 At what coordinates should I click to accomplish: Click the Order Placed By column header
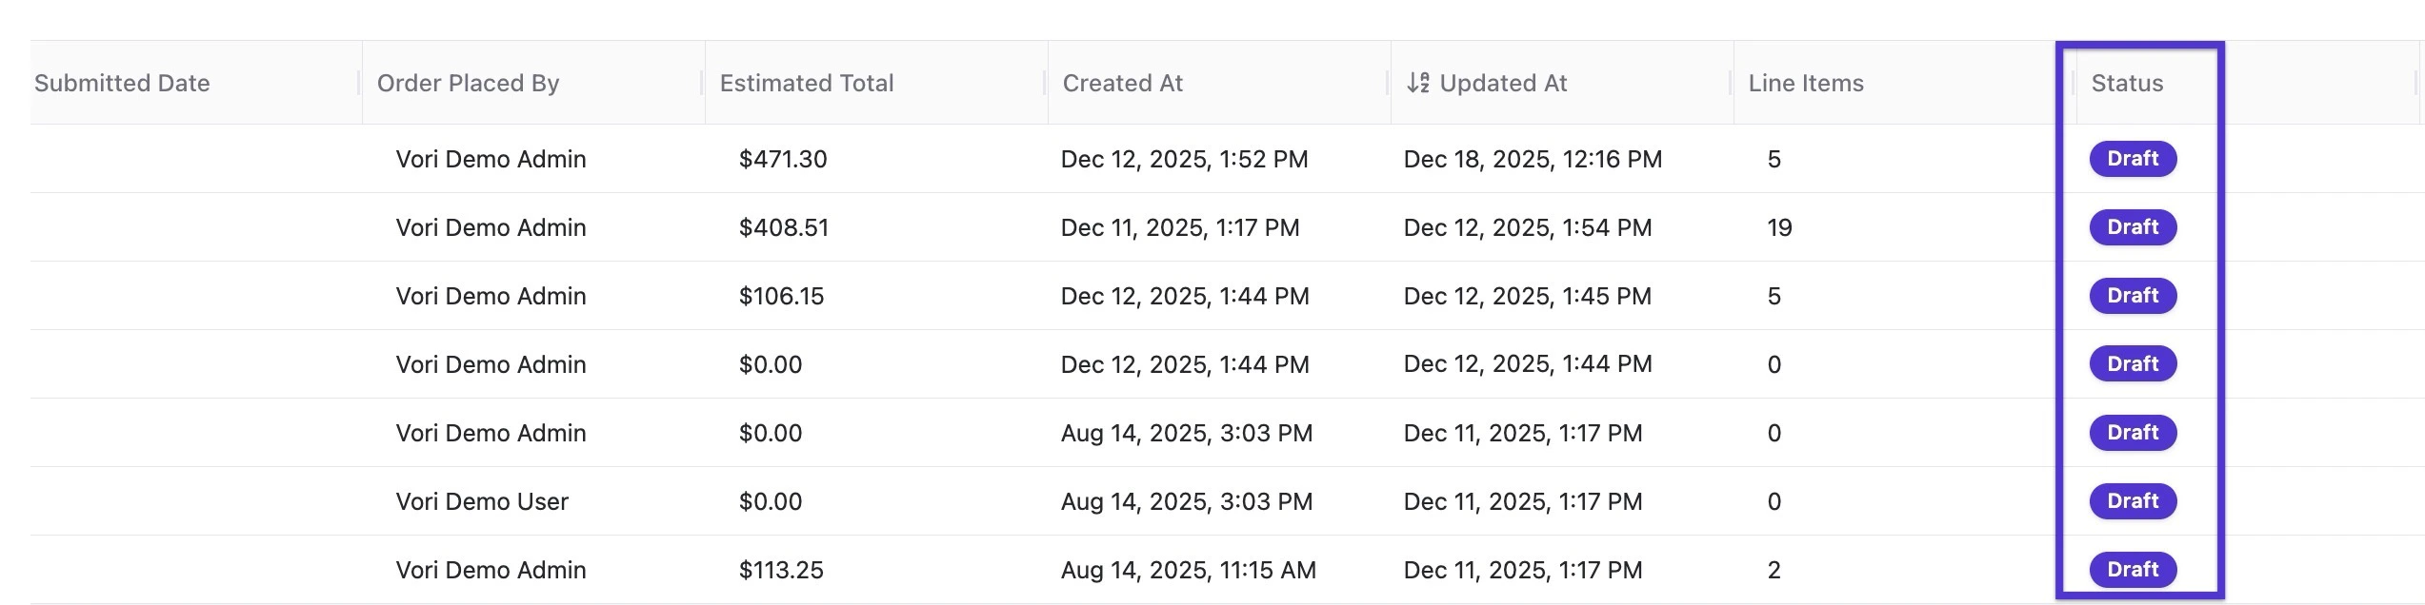468,84
